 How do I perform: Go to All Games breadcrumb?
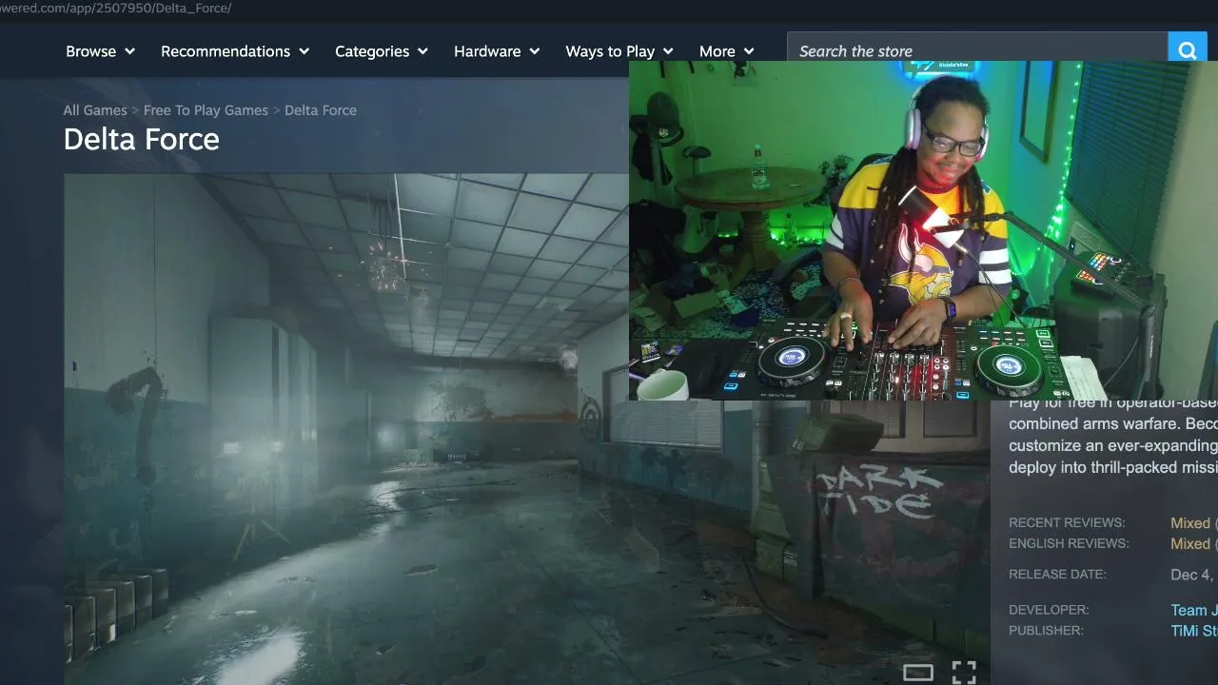[x=95, y=110]
